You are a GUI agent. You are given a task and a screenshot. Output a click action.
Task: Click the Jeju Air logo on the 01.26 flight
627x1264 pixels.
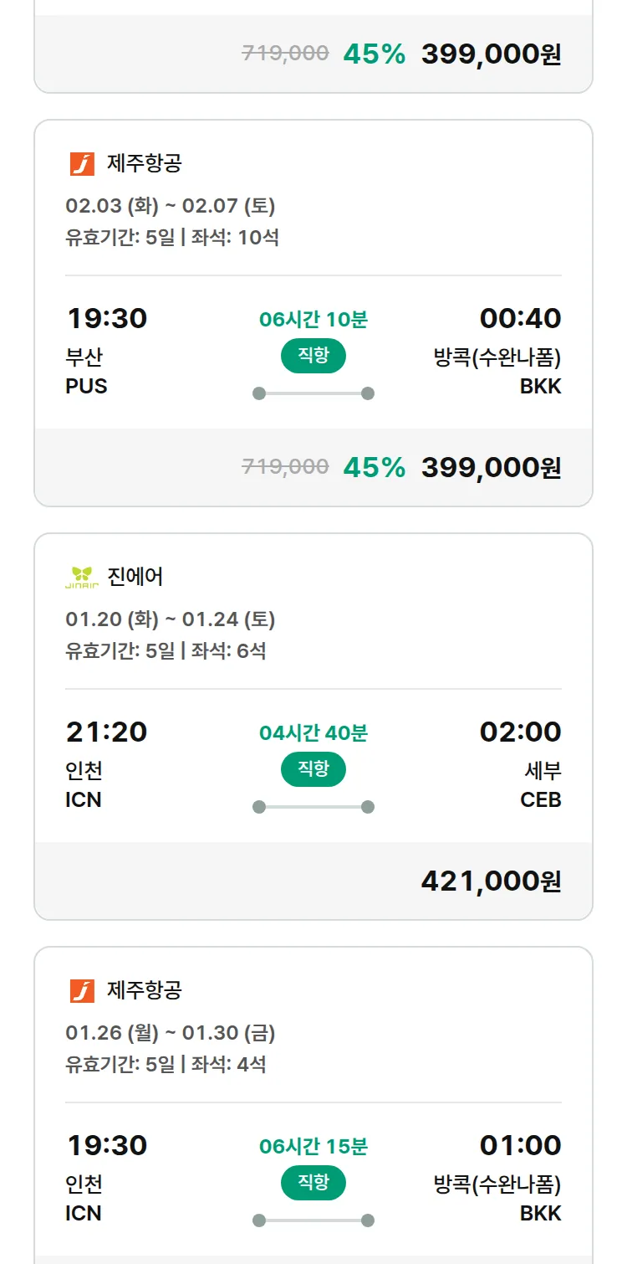point(82,991)
